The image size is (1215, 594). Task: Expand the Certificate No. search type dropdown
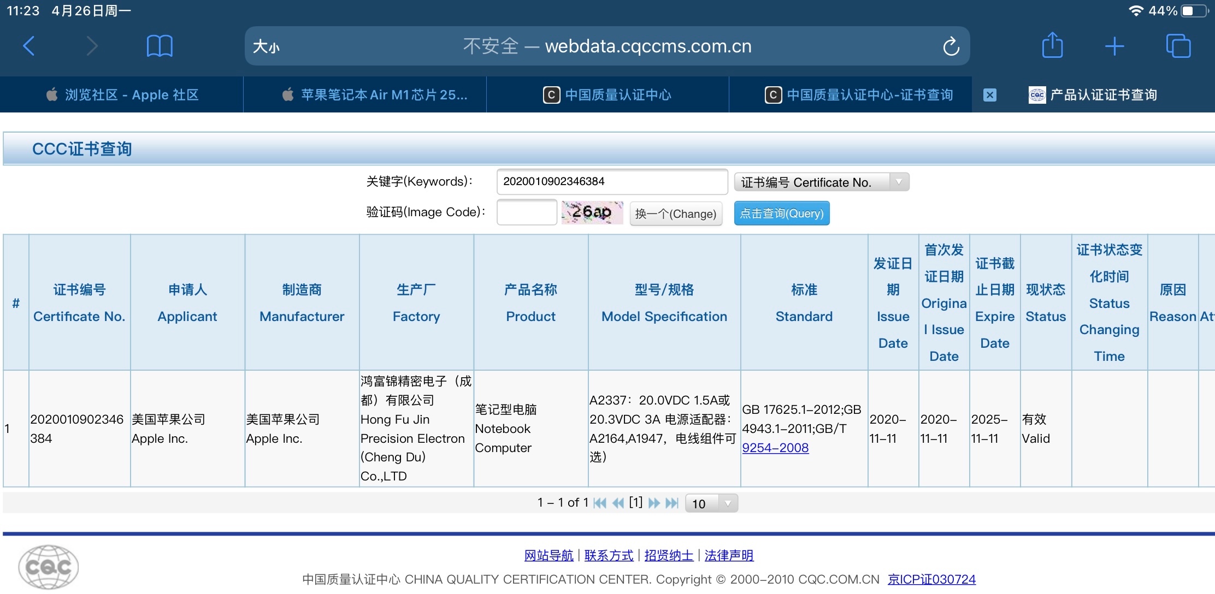(x=822, y=182)
